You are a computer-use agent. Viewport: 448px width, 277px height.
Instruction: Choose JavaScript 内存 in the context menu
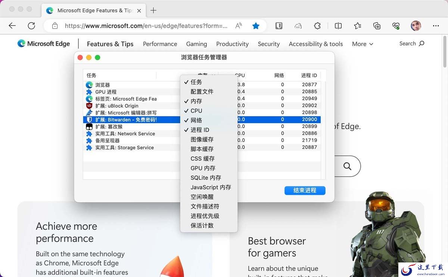(209, 187)
